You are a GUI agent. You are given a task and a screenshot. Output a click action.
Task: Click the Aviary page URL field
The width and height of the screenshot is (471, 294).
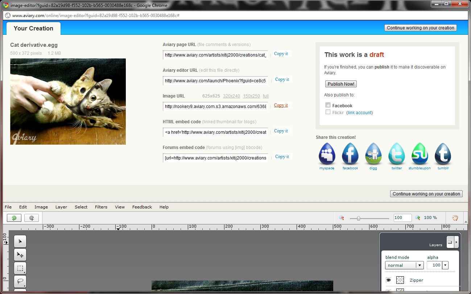(215, 55)
